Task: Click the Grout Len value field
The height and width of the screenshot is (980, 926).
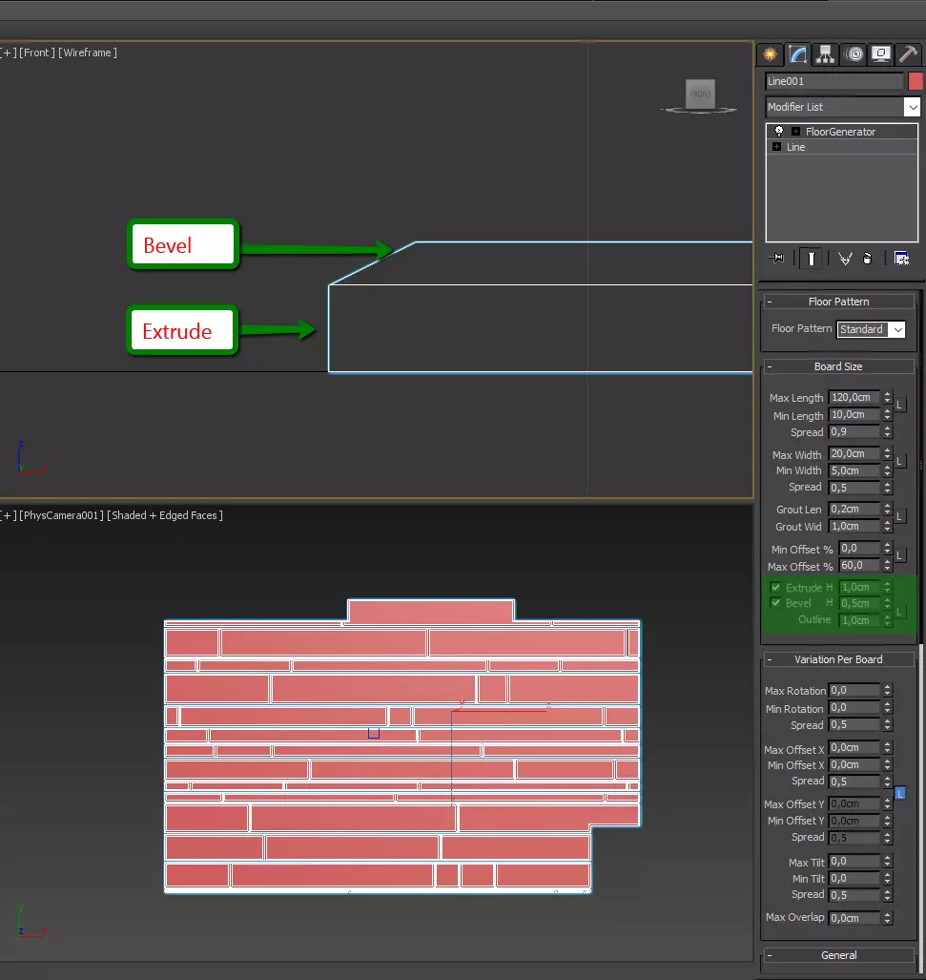Action: tap(854, 509)
